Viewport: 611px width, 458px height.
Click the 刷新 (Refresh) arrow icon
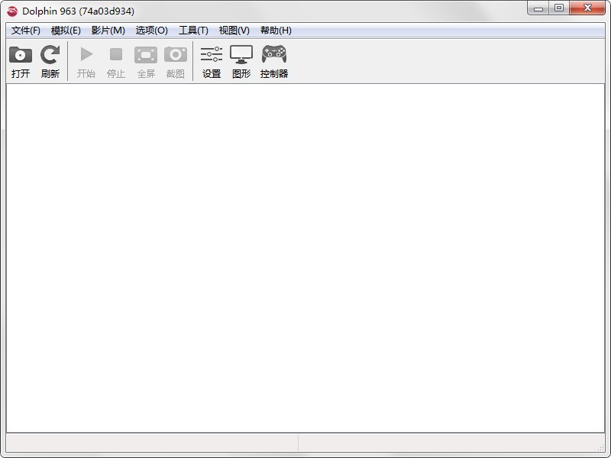click(50, 54)
